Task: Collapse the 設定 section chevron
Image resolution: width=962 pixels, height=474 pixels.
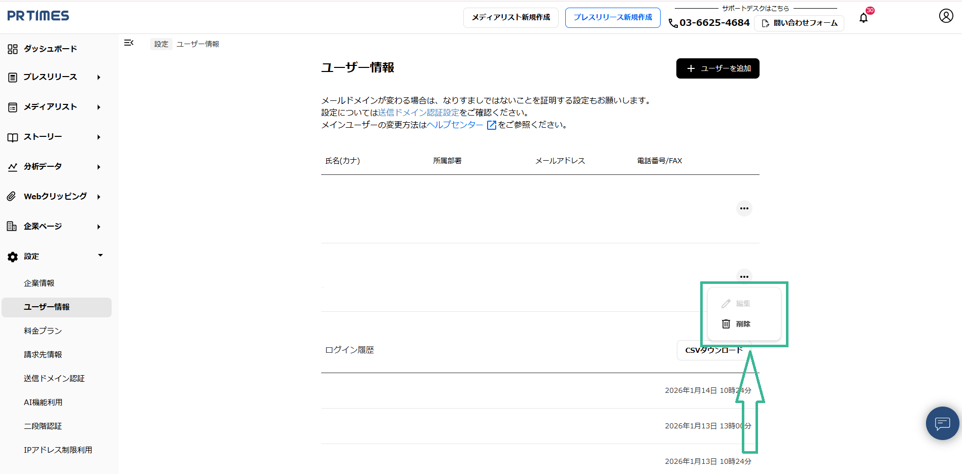Action: tap(100, 256)
